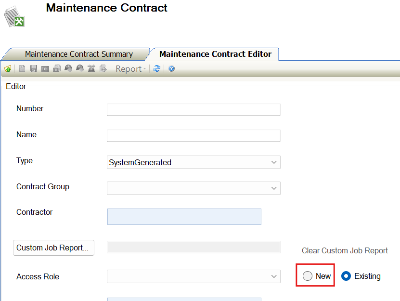400x301 pixels.
Task: Select the Existing radio button
Action: (346, 276)
